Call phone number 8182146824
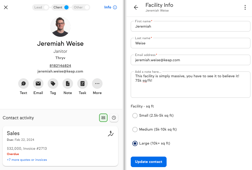Viewport: 252px width, 170px height. pyautogui.click(x=60, y=66)
